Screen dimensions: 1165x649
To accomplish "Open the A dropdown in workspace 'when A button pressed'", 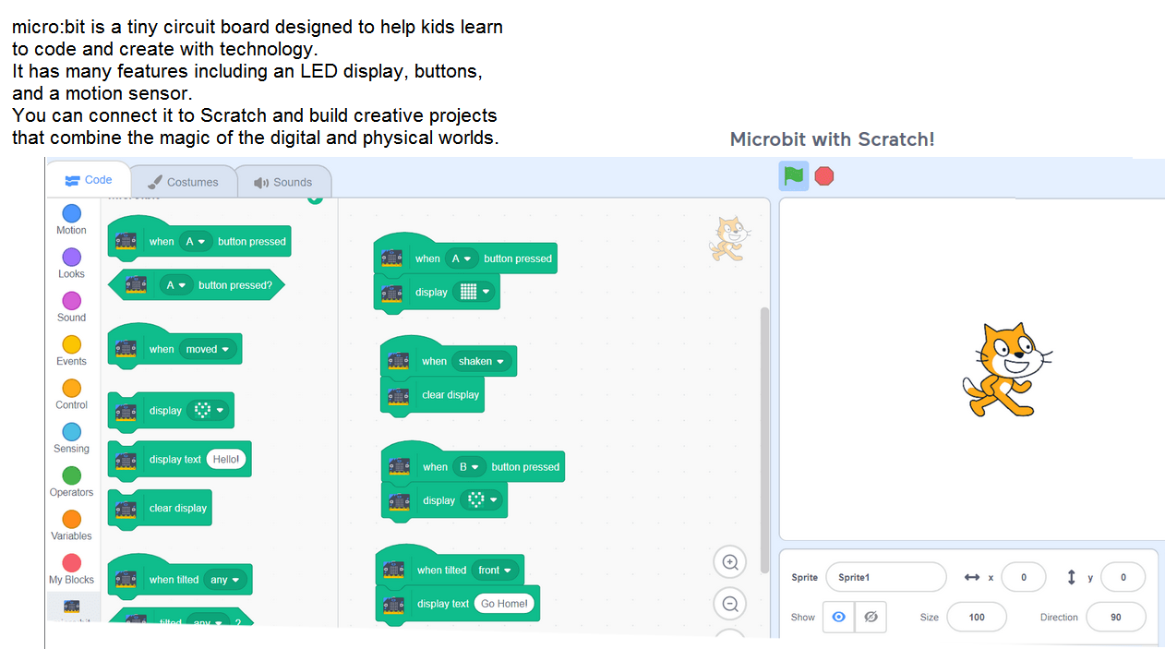I will [x=462, y=258].
